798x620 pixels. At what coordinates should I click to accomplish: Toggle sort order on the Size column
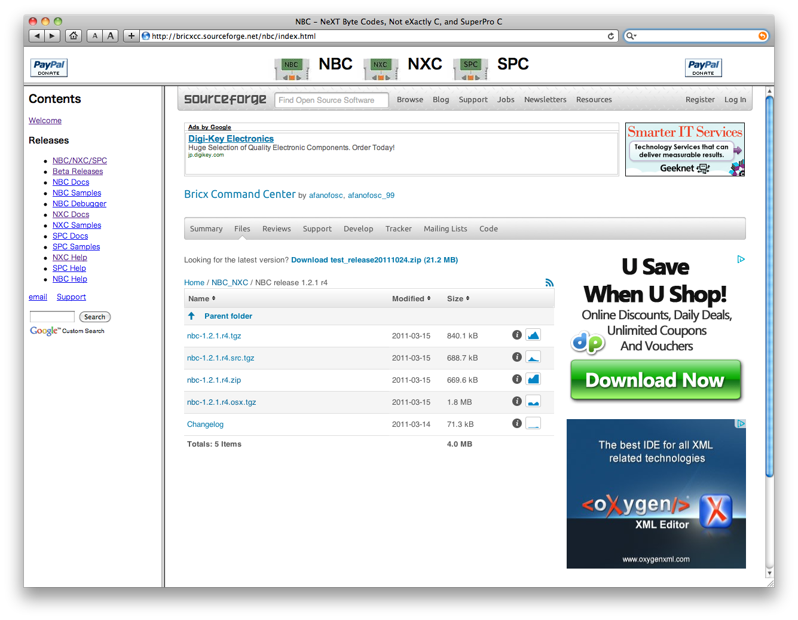click(467, 298)
